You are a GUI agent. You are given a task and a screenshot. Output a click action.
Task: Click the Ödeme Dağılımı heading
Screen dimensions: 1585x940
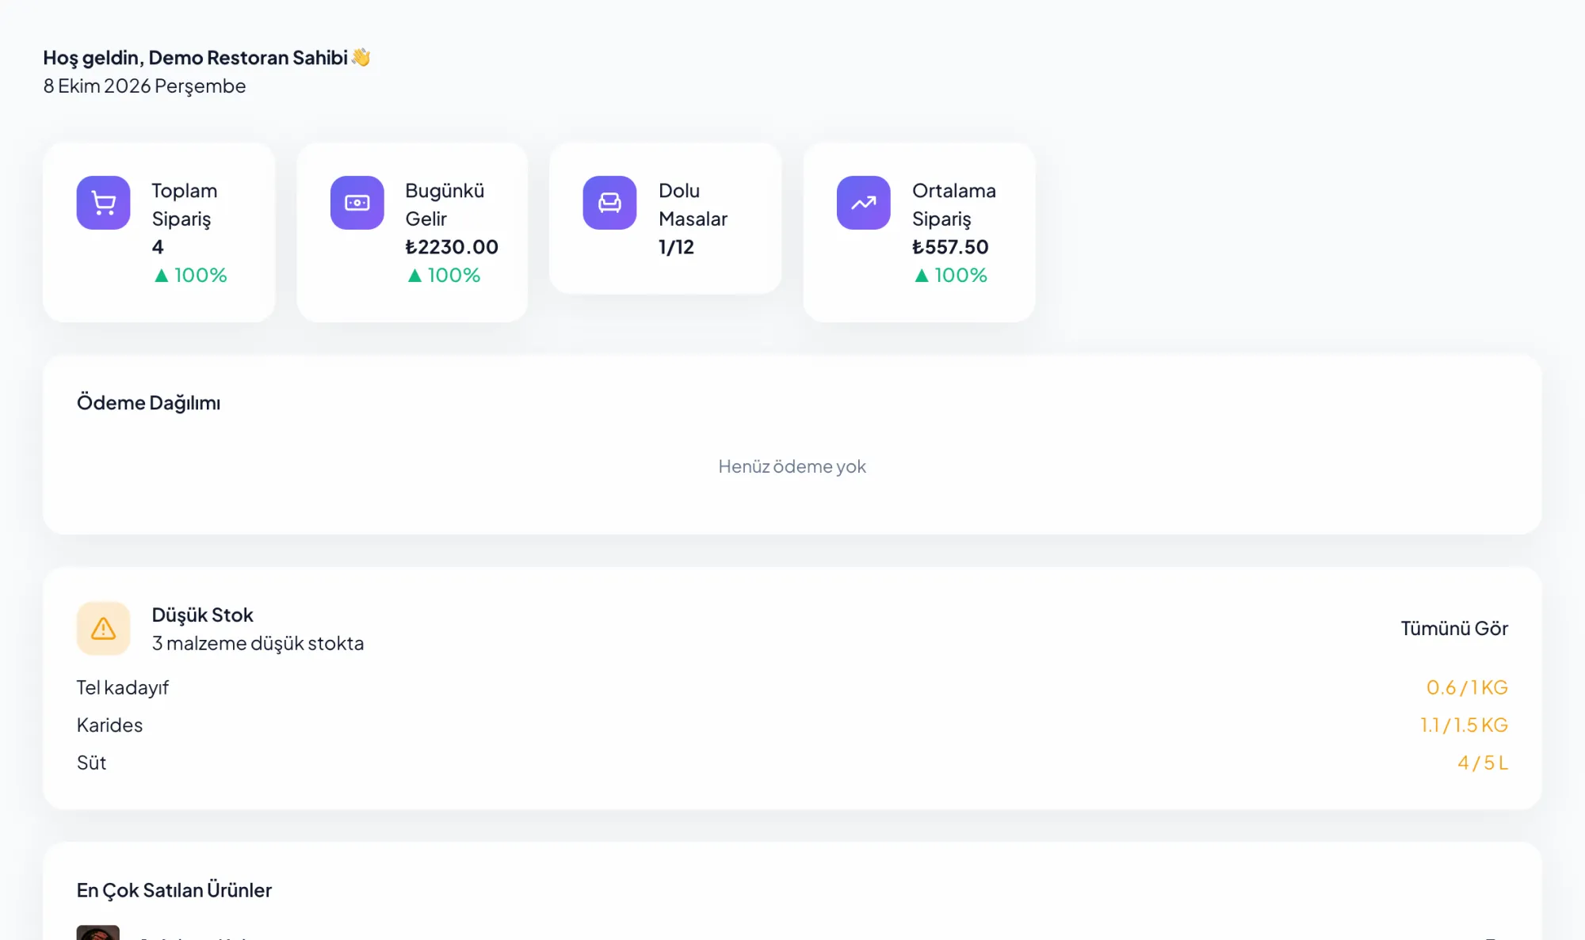coord(148,402)
